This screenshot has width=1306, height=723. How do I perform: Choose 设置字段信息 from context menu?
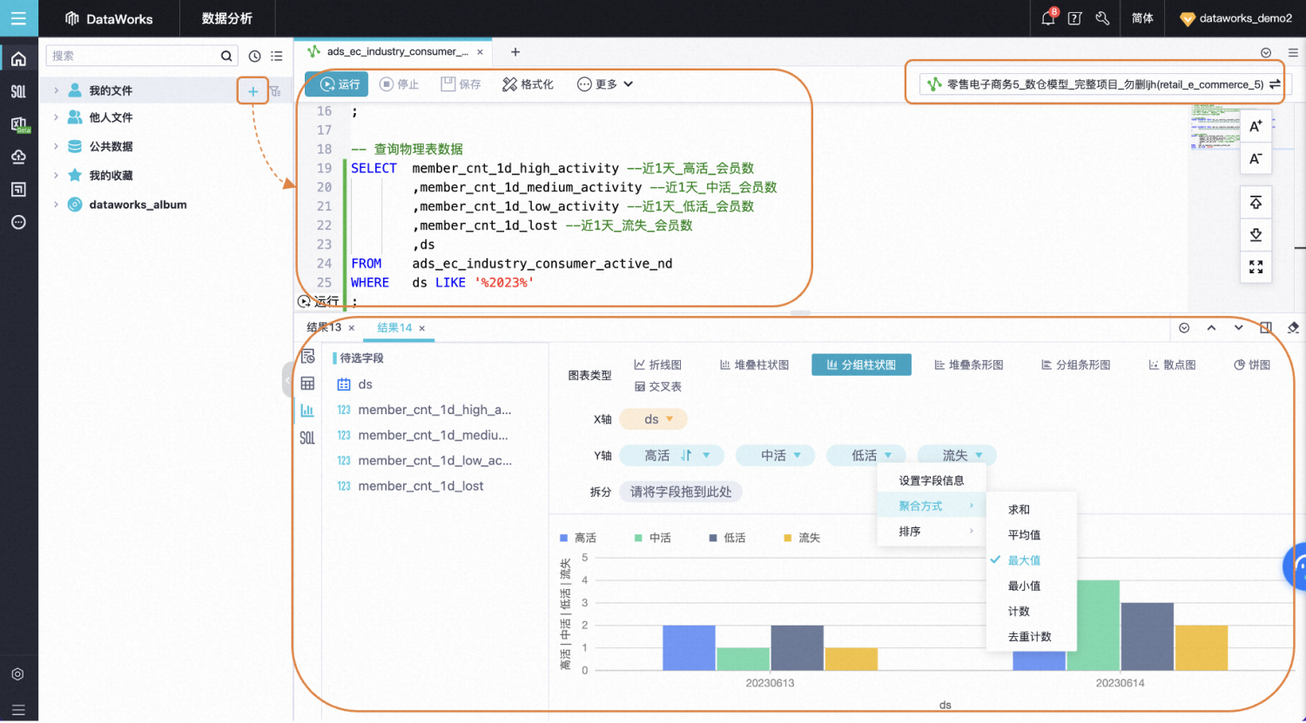(932, 480)
